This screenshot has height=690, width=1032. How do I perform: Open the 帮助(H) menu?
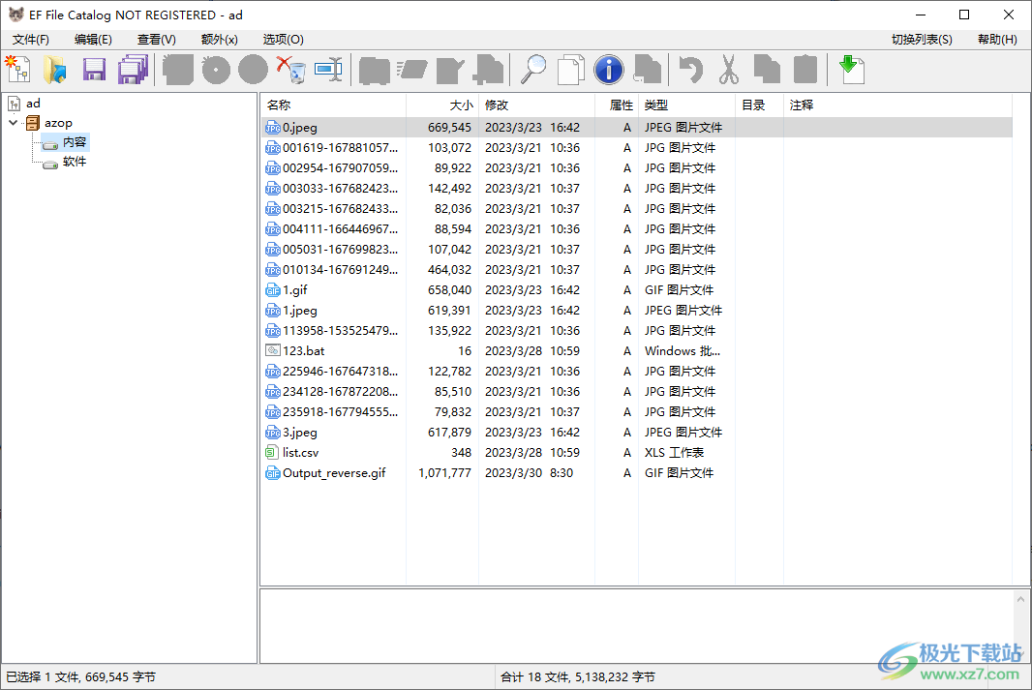997,40
